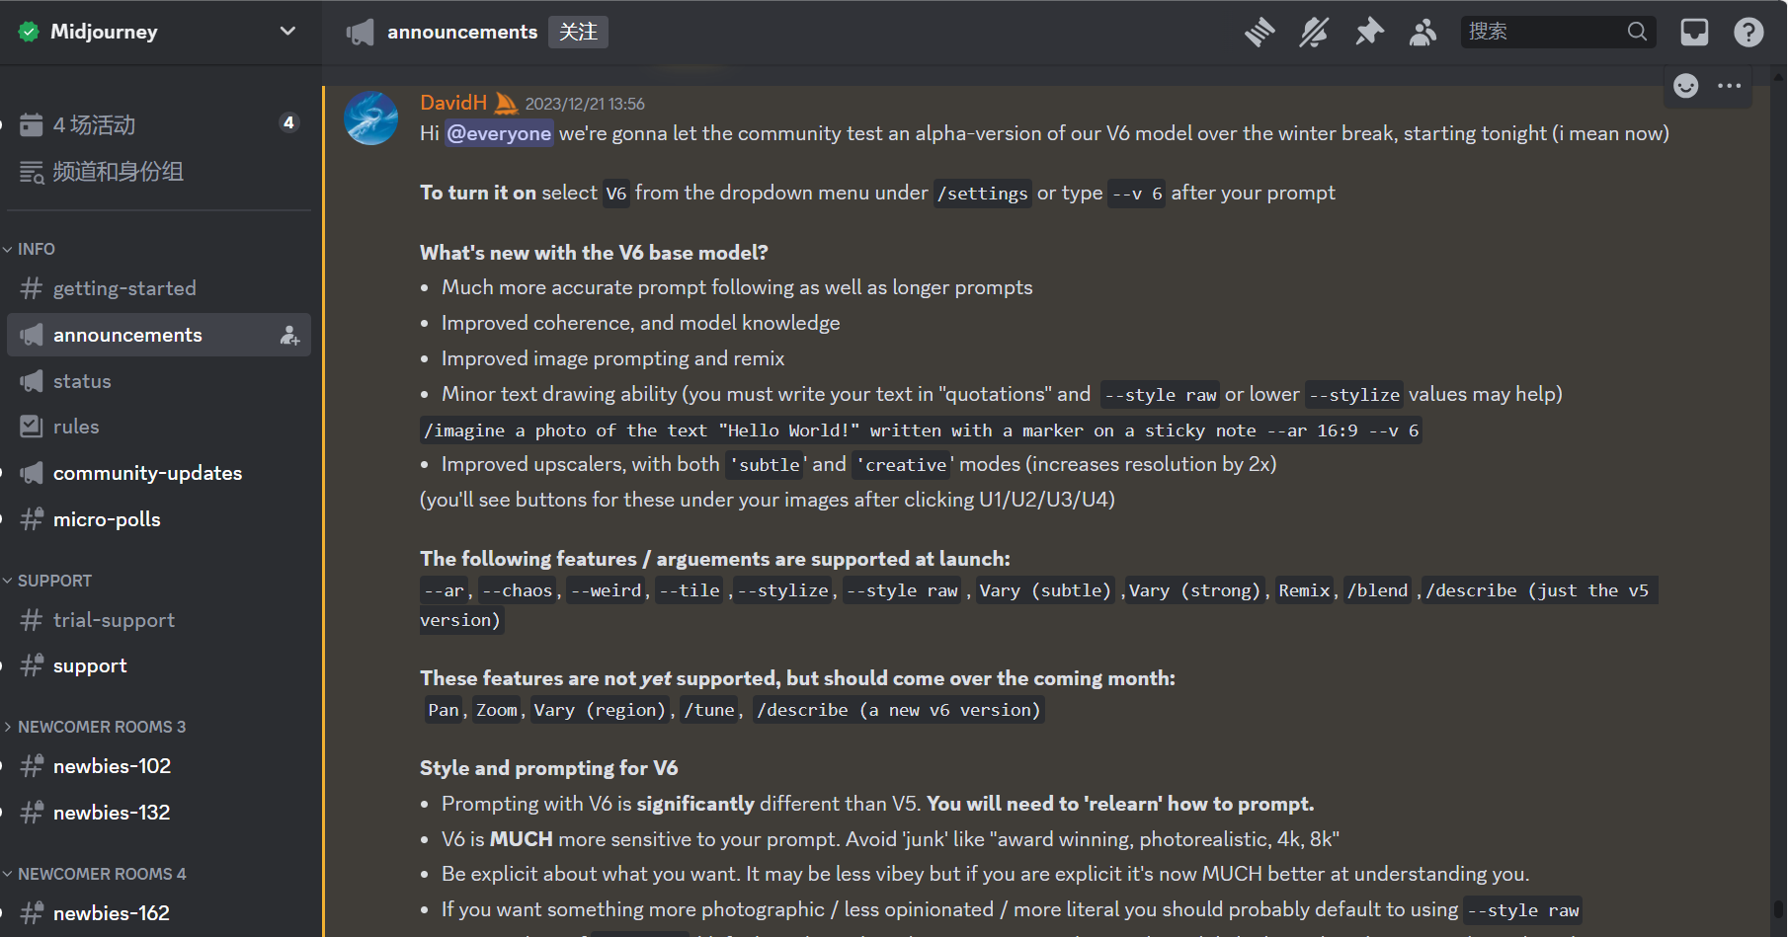The image size is (1788, 937).
Task: Open the community-updates channel
Action: [x=158, y=473]
